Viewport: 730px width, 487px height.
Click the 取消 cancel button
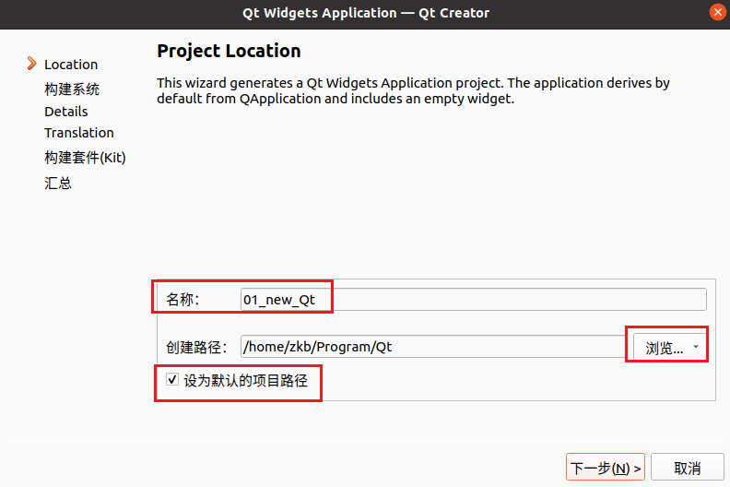click(x=688, y=467)
